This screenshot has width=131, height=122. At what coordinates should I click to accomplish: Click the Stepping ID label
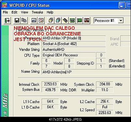pyautogui.click(x=85, y=63)
